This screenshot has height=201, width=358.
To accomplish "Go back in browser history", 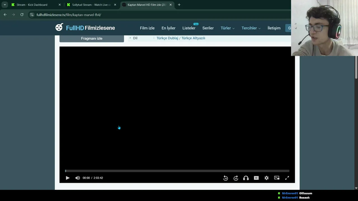I will (x=5, y=15).
